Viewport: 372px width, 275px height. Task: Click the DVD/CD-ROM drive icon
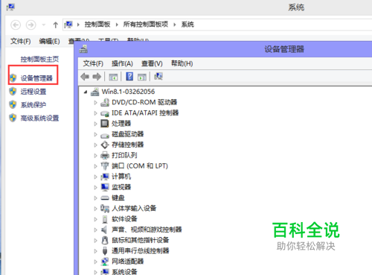105,102
